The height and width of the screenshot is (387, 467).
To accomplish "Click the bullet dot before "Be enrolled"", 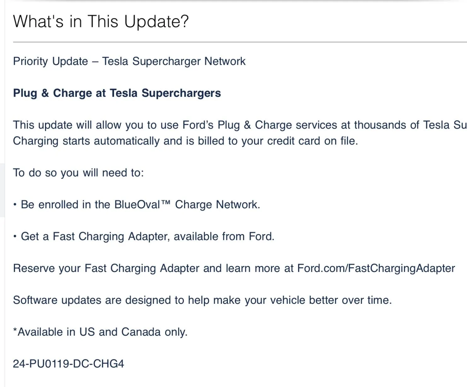I will (x=15, y=205).
